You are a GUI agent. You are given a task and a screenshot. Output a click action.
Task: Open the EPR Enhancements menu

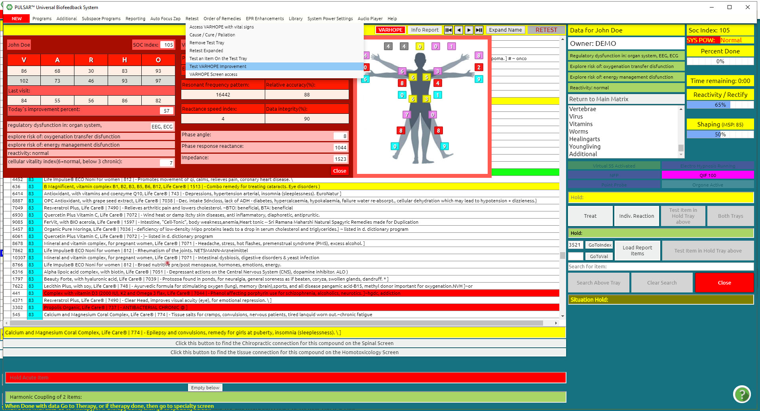point(264,19)
